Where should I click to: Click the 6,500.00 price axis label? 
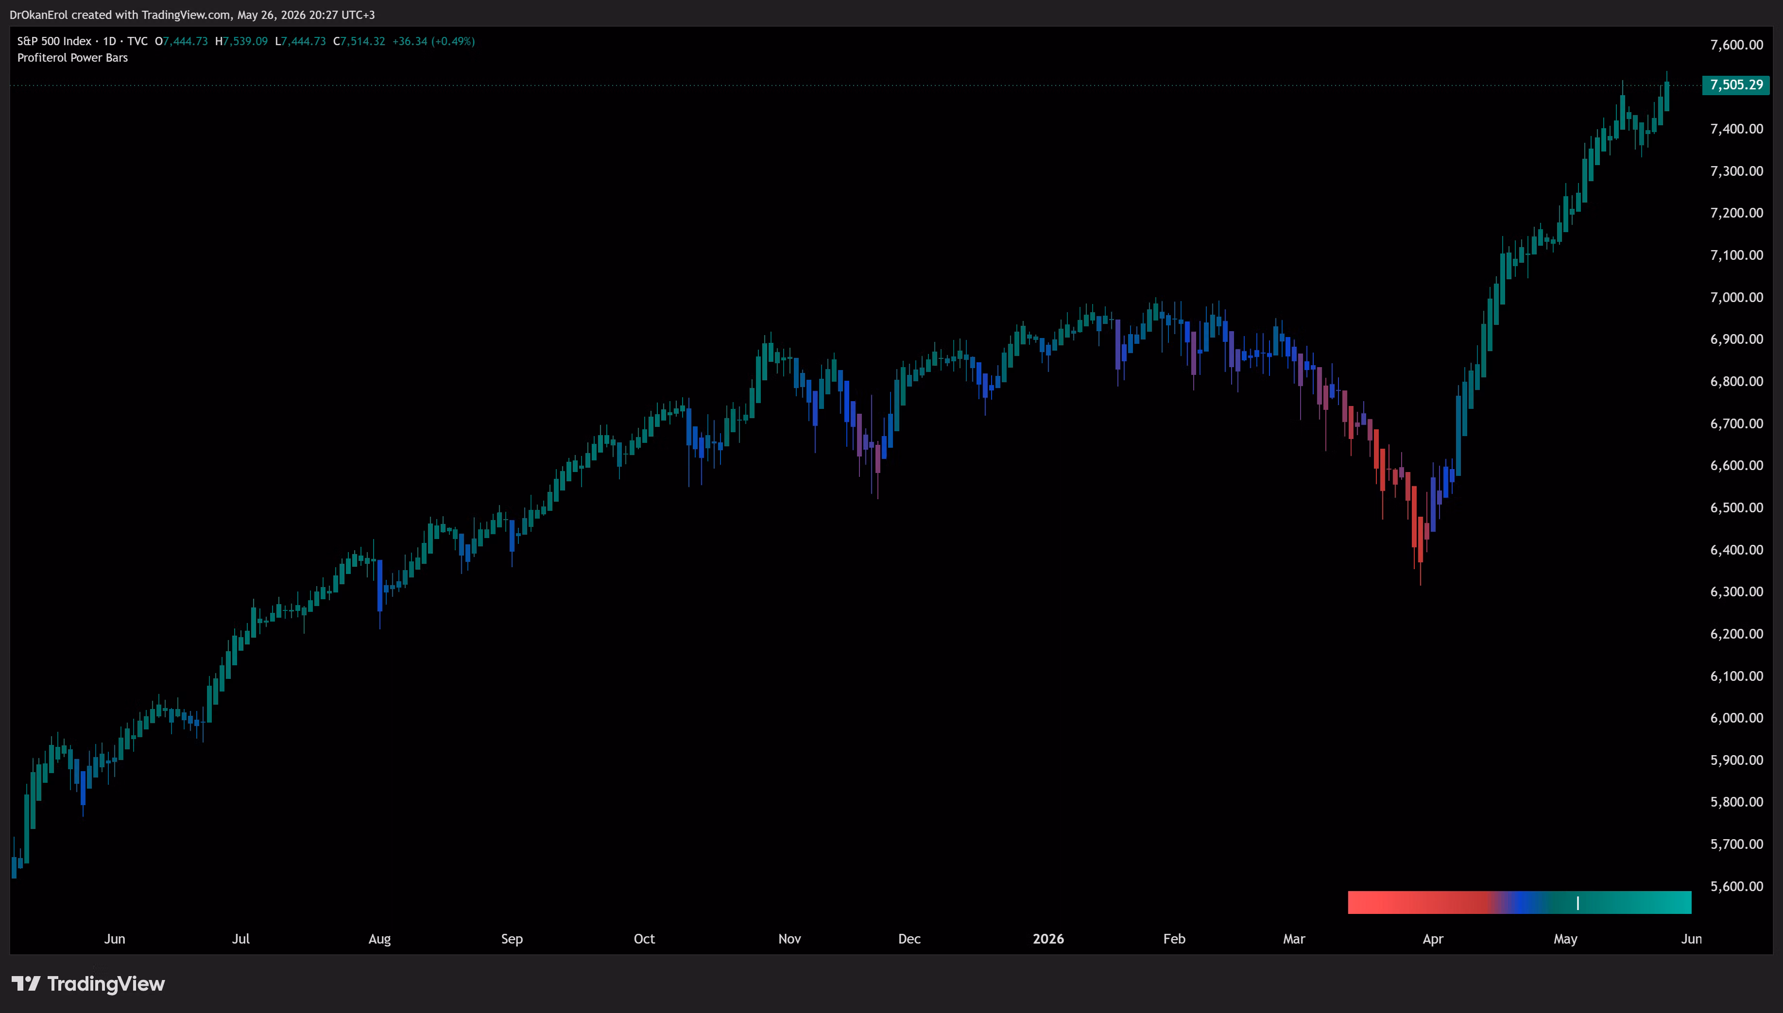pyautogui.click(x=1736, y=507)
